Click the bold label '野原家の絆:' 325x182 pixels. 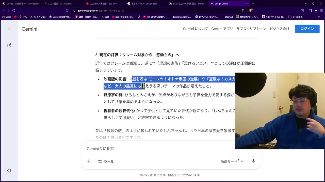[x=113, y=95]
